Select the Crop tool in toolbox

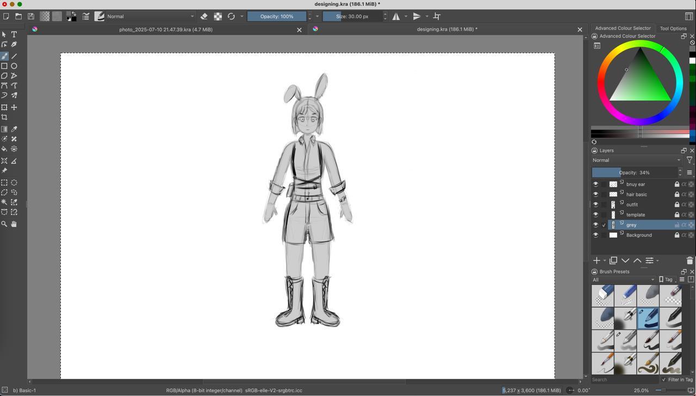pyautogui.click(x=4, y=117)
